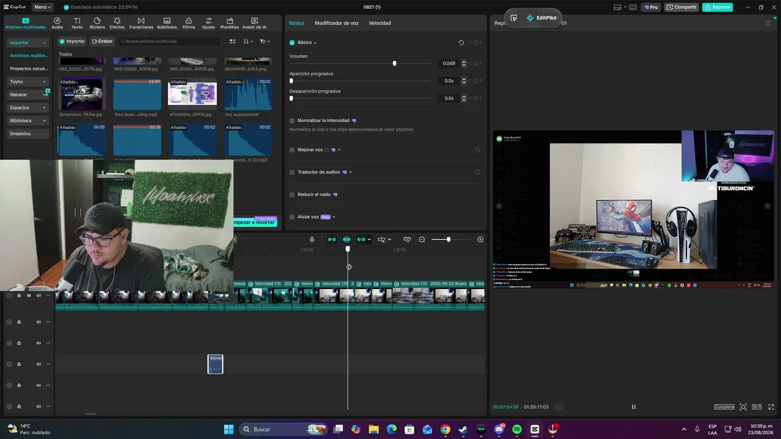The height and width of the screenshot is (439, 781).
Task: Hide the main video track with eye icon
Action: tap(28, 296)
